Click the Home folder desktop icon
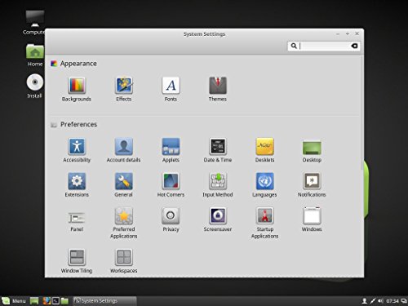The width and height of the screenshot is (408, 306). [35, 55]
